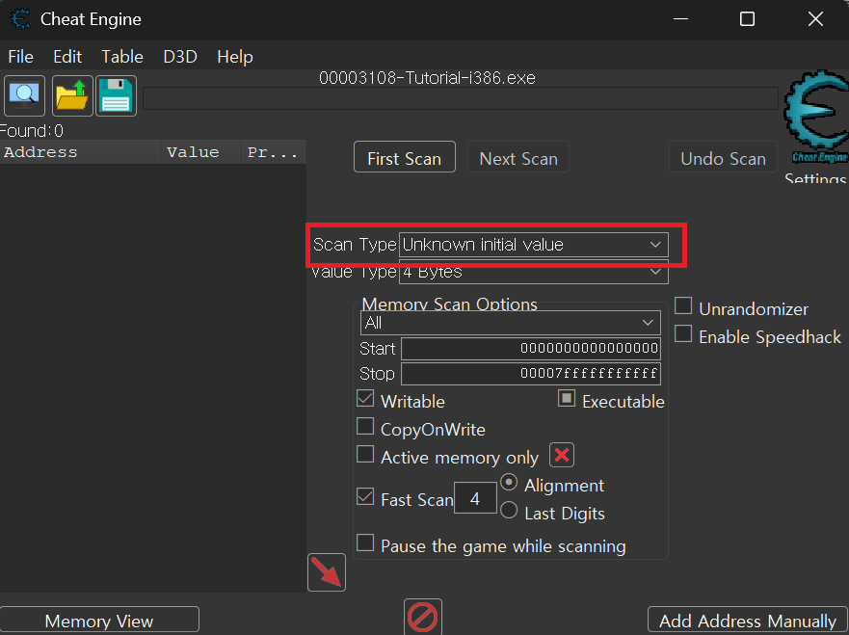Click the Add Address Manually button

click(747, 621)
